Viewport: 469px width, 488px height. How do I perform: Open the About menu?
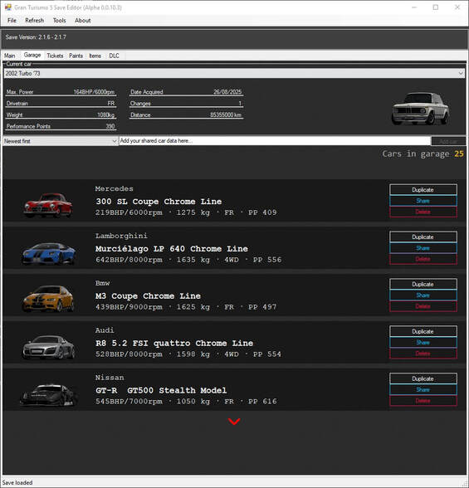[82, 21]
